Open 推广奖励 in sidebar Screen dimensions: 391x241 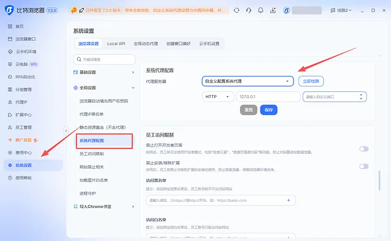[x=23, y=140]
